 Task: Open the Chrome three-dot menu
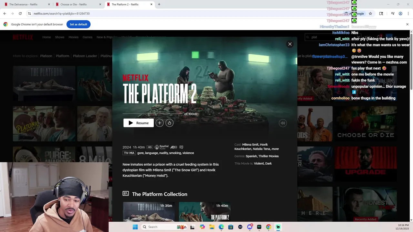[x=408, y=14]
